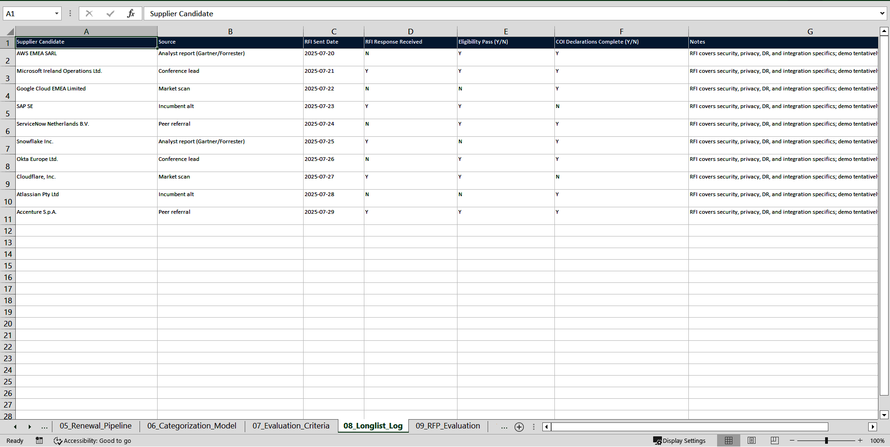Open the 05_Renewal_Pipeline sheet tab

[x=95, y=426]
